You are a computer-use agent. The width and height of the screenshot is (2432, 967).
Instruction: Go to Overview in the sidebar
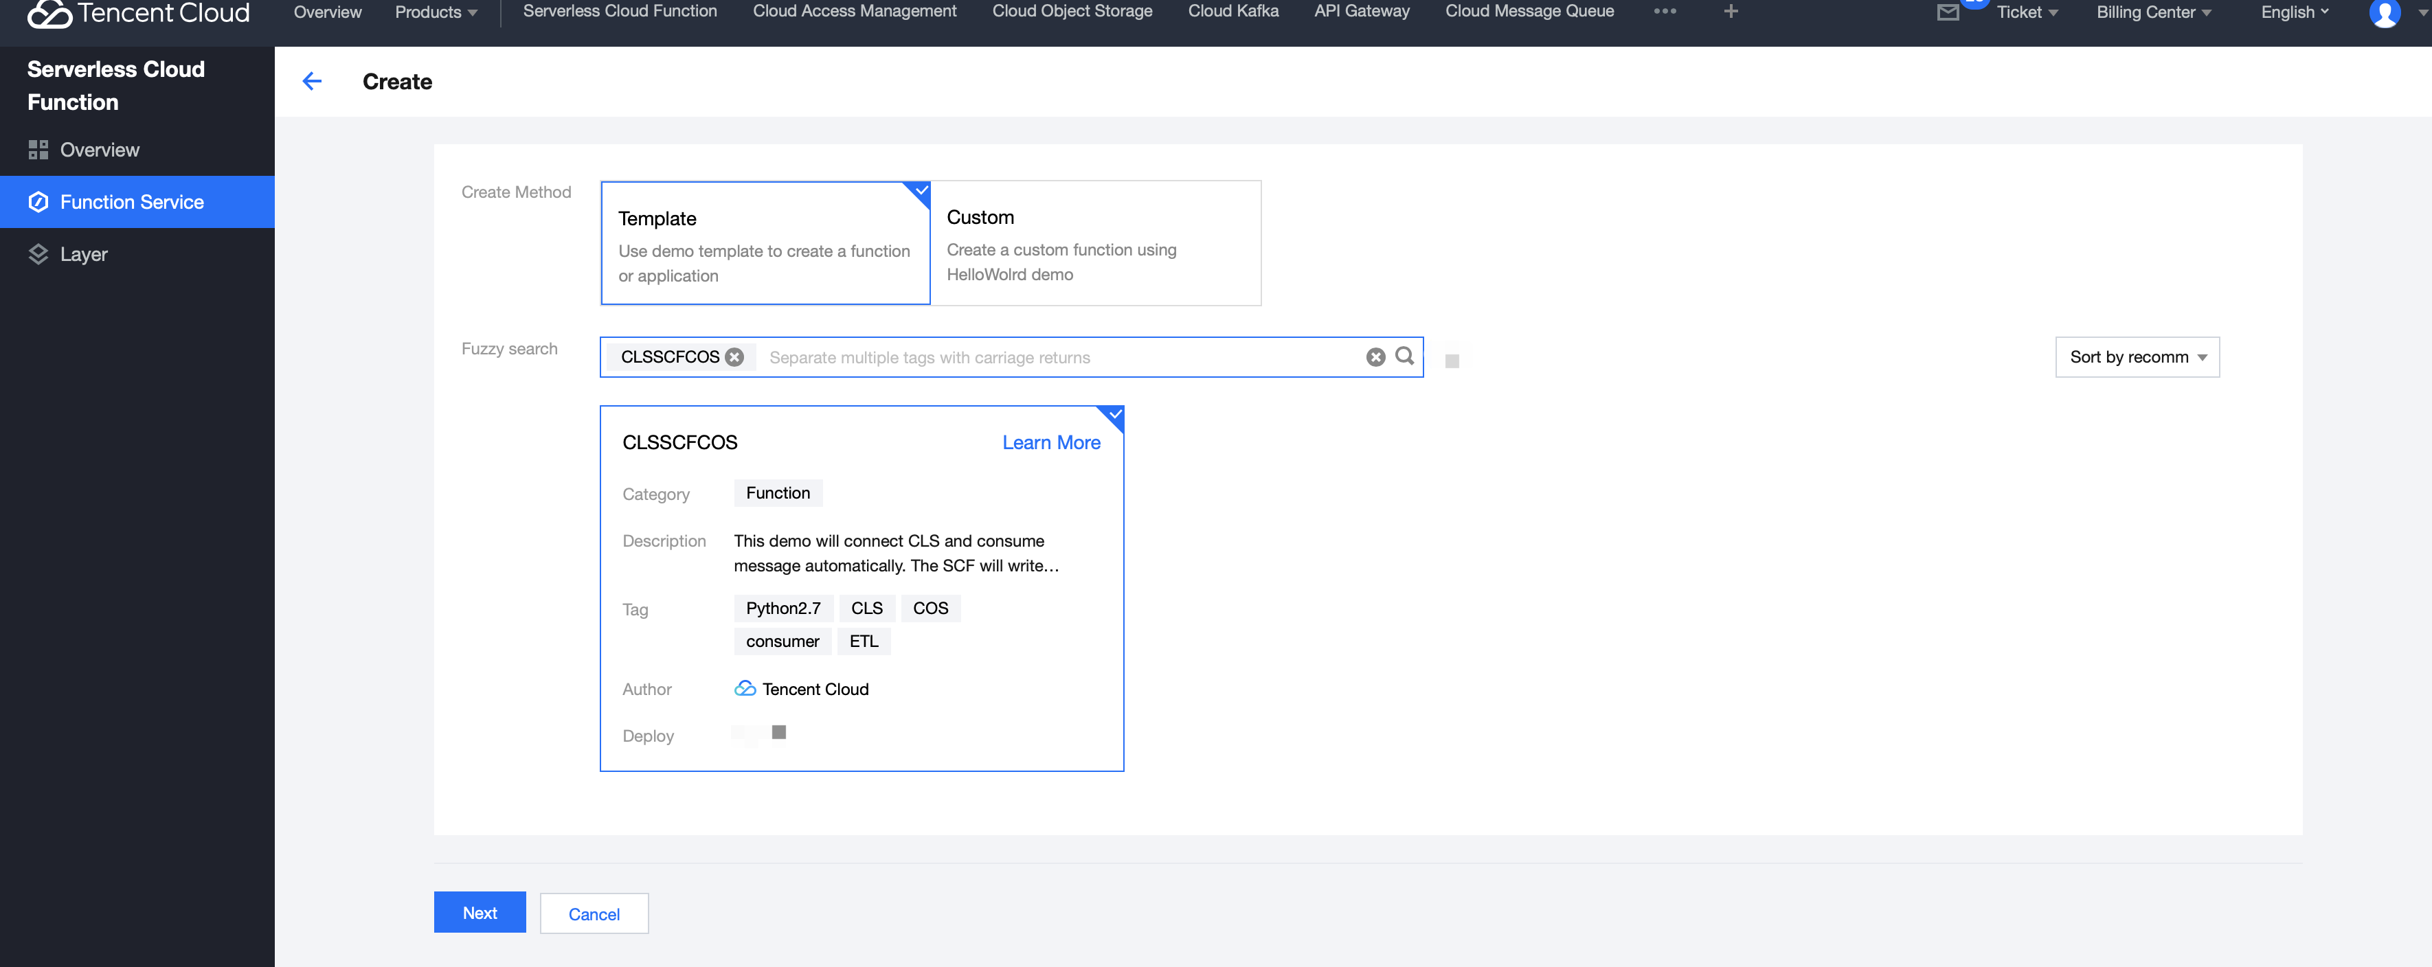[x=99, y=150]
